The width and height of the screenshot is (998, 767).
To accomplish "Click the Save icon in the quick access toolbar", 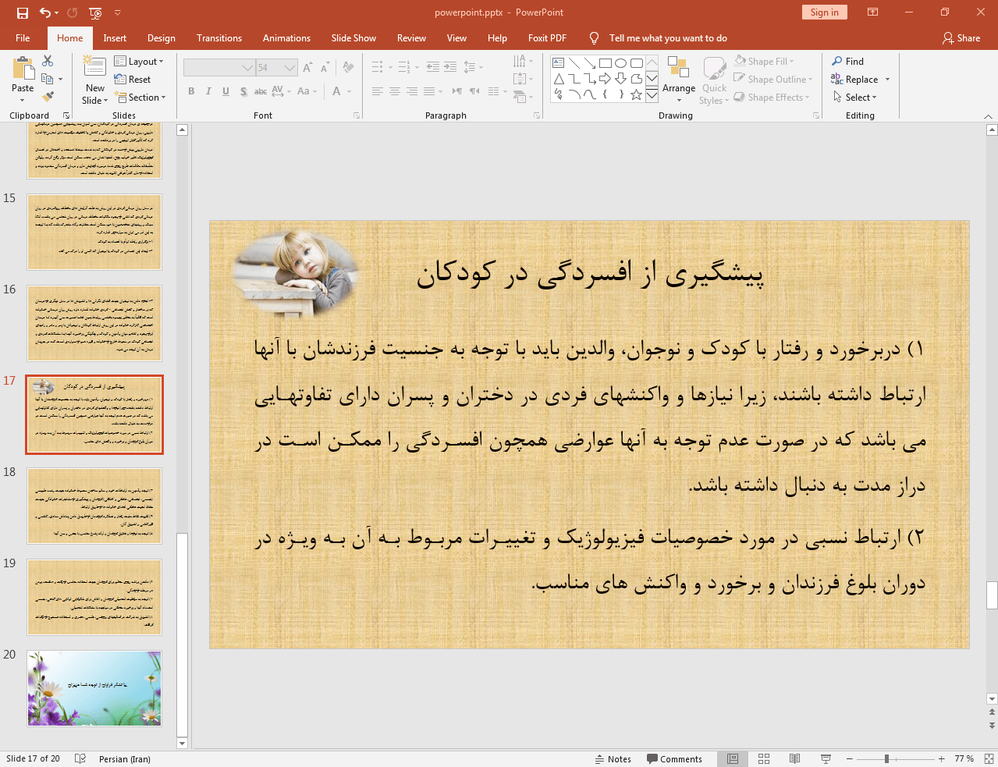I will 23,12.
